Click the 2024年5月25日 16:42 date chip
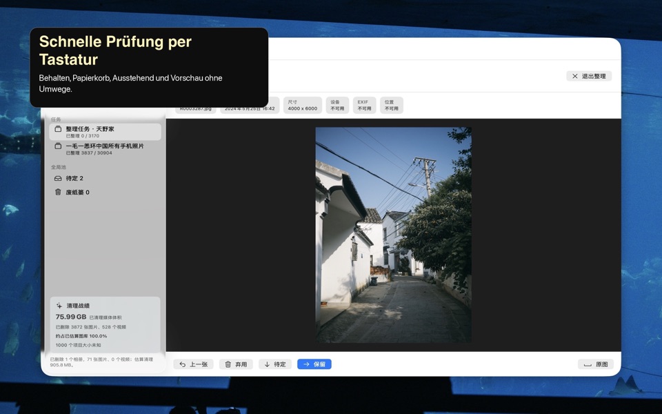The image size is (662, 414). point(250,108)
